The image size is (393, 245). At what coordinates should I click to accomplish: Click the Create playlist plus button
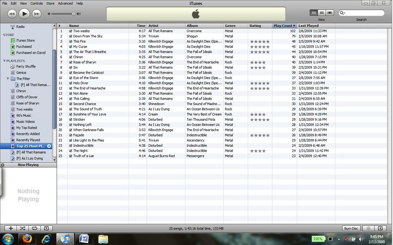(x=11, y=228)
